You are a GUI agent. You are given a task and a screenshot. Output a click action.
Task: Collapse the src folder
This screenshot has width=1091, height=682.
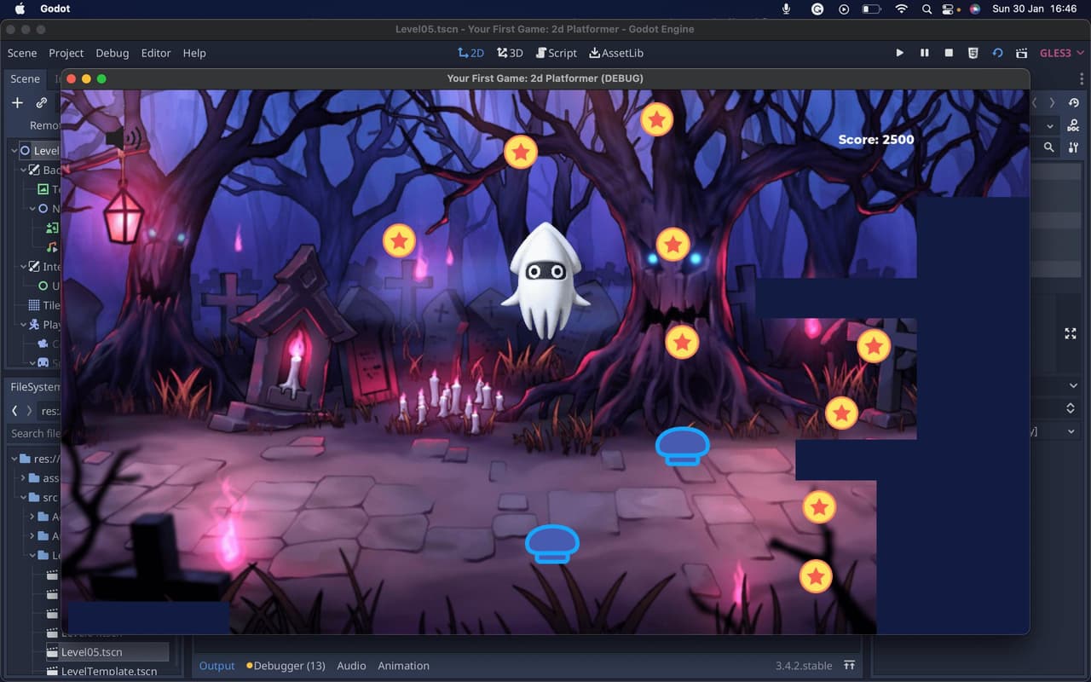pos(23,498)
